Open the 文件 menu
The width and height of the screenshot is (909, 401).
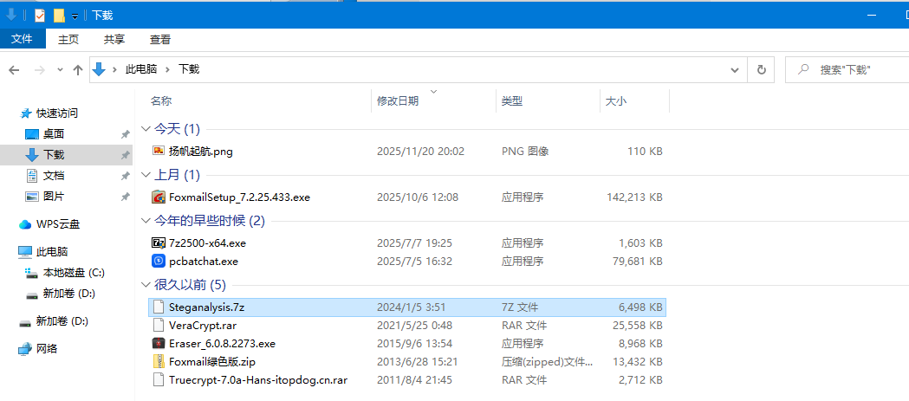pos(22,39)
